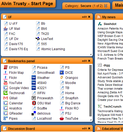Viewport: 123px width, 132px height.
Task: Edit the Bookmarks panel
Action: (x=84, y=61)
